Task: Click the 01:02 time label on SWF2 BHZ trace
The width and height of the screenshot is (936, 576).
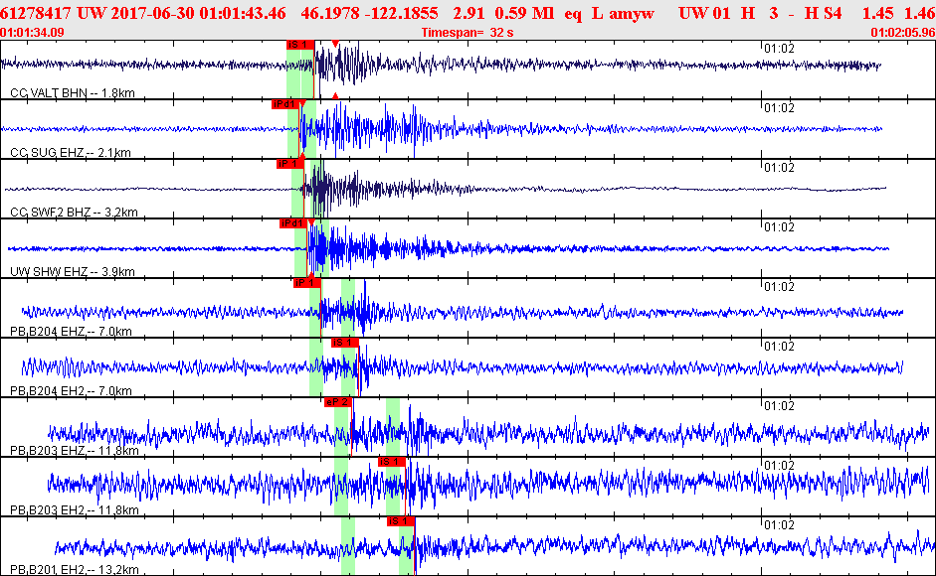Action: [780, 168]
